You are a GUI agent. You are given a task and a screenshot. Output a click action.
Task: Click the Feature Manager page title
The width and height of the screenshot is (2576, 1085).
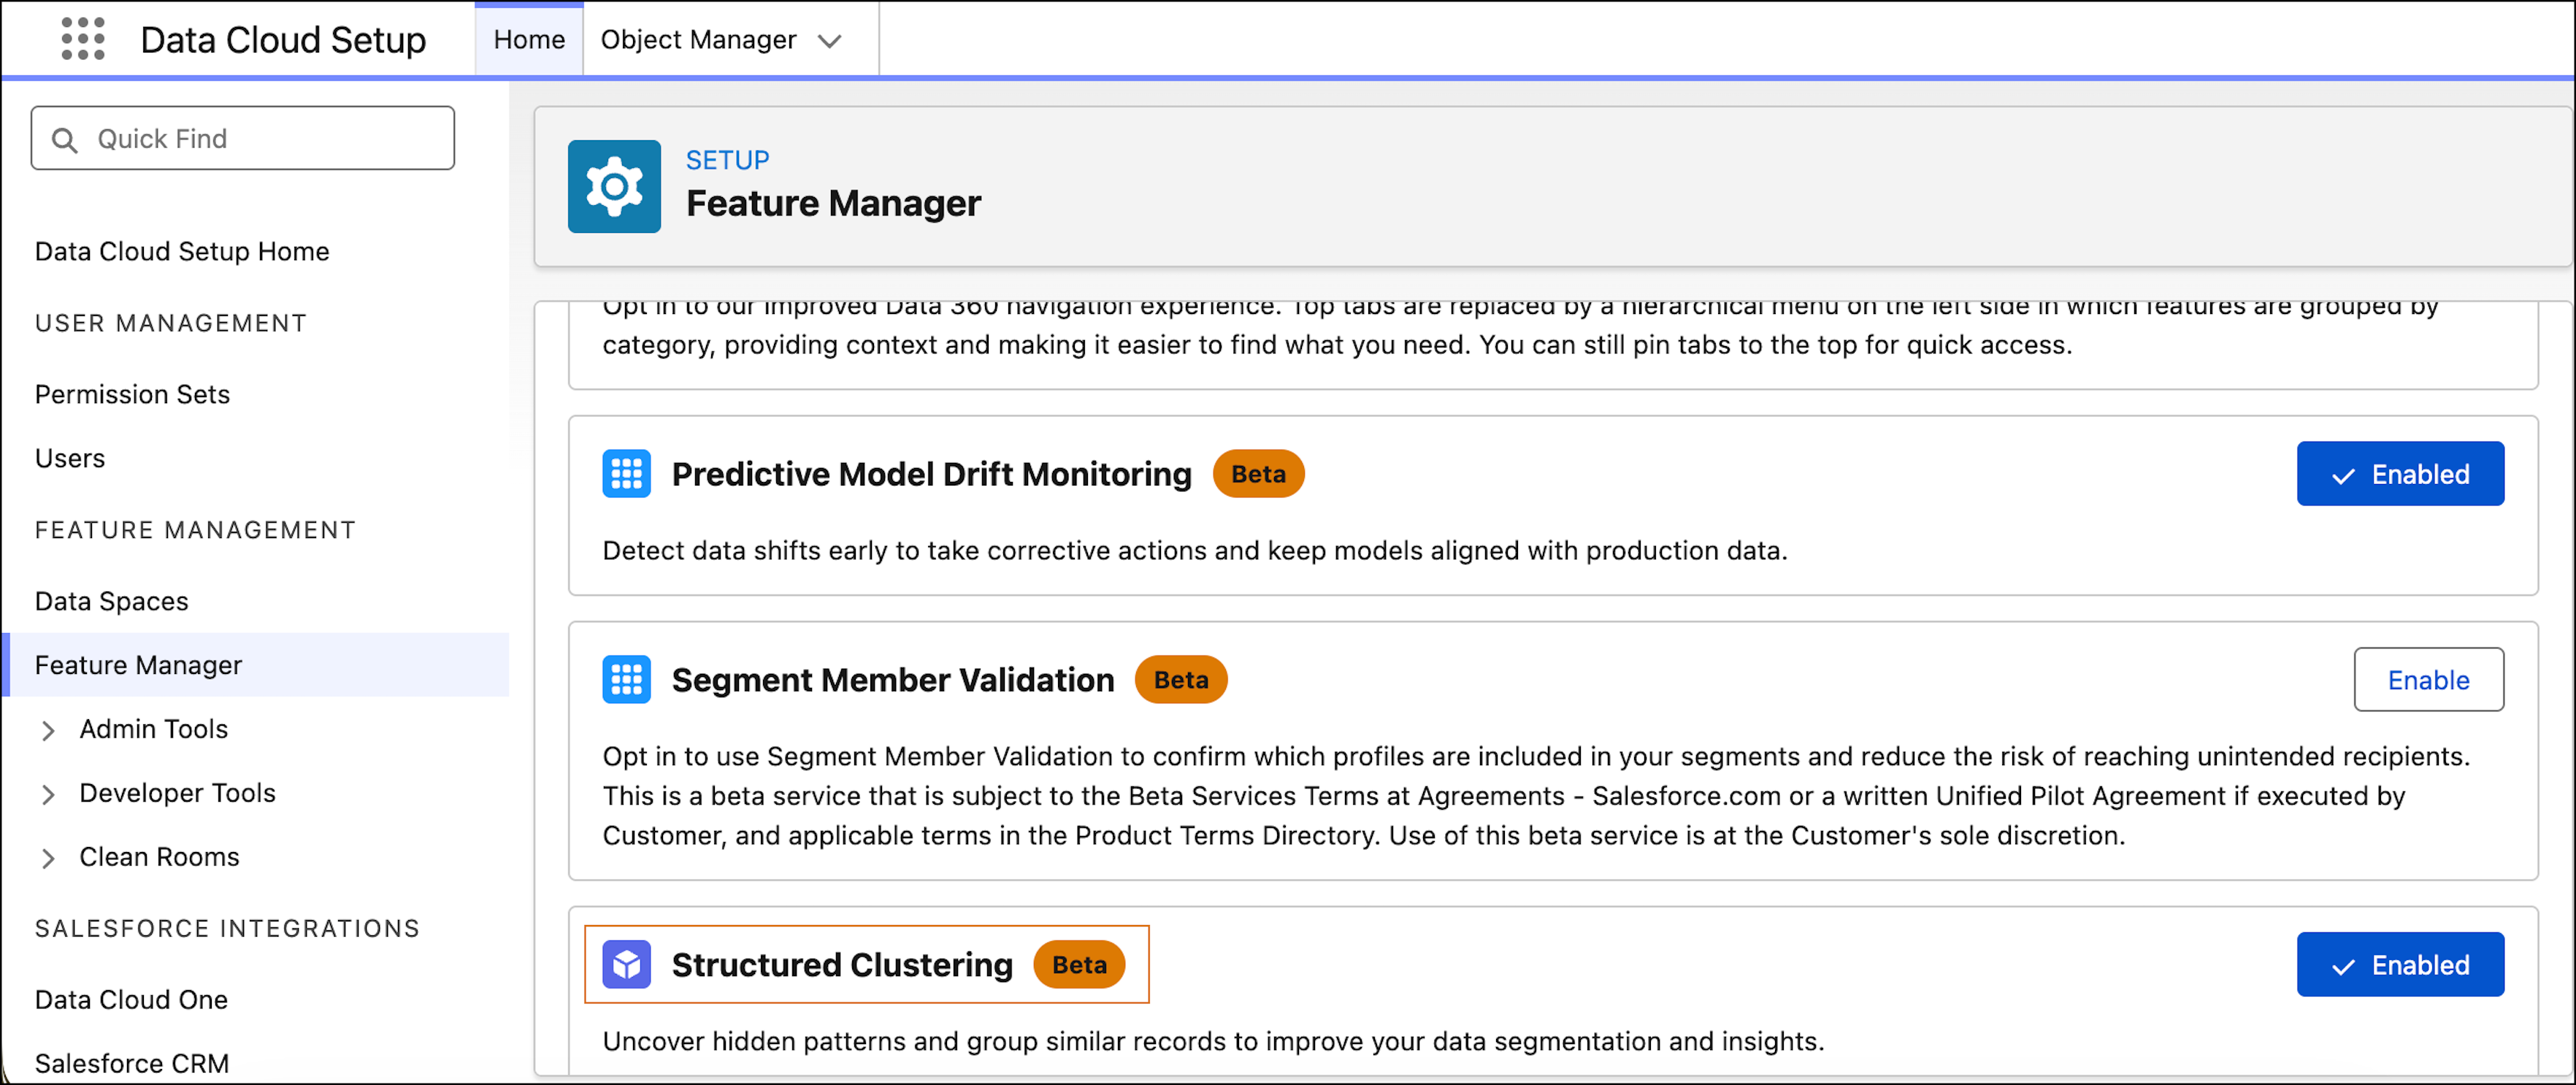[833, 203]
